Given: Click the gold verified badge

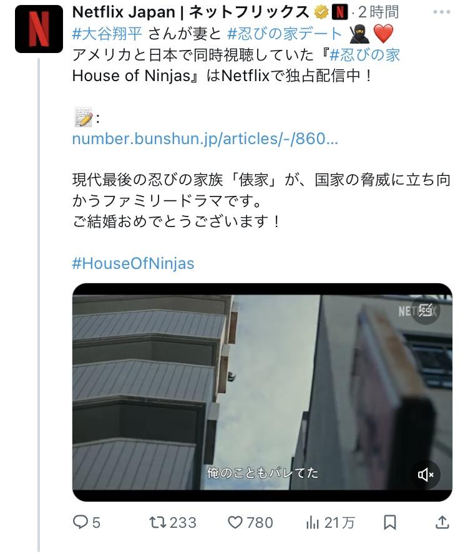Looking at the screenshot, I should pyautogui.click(x=321, y=12).
